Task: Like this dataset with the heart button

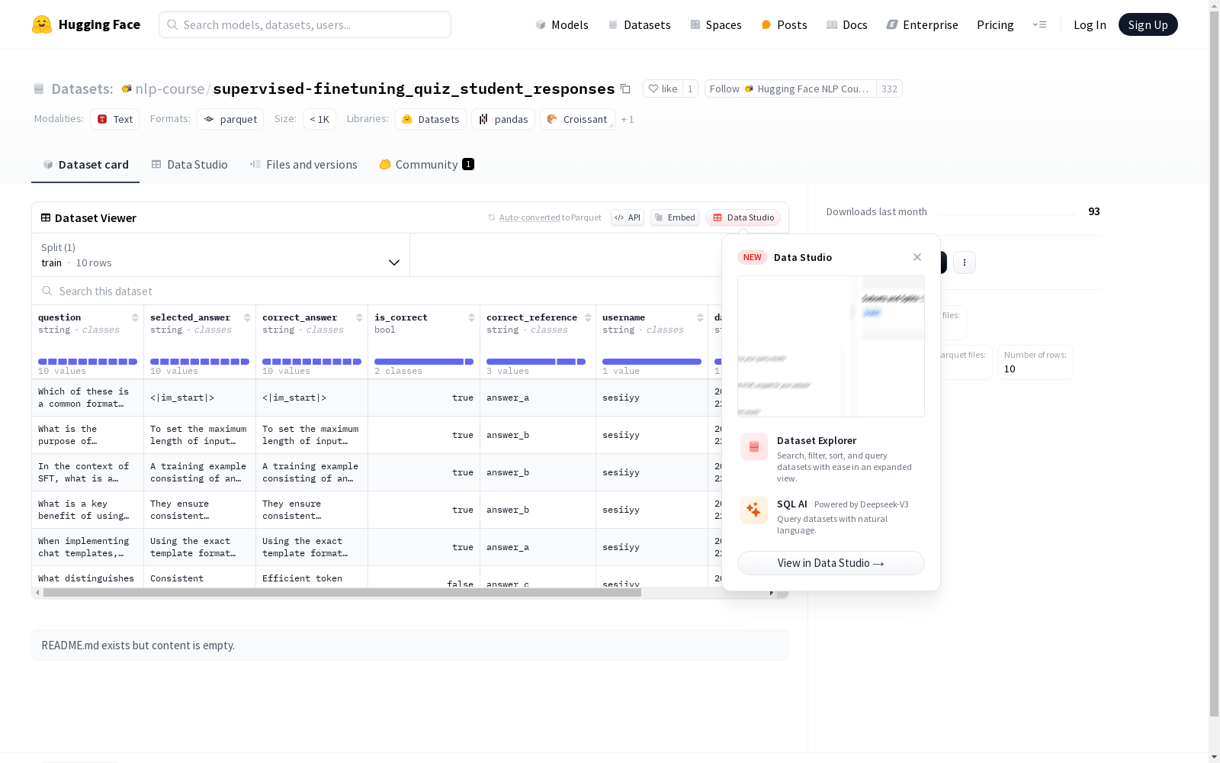Action: click(x=663, y=89)
